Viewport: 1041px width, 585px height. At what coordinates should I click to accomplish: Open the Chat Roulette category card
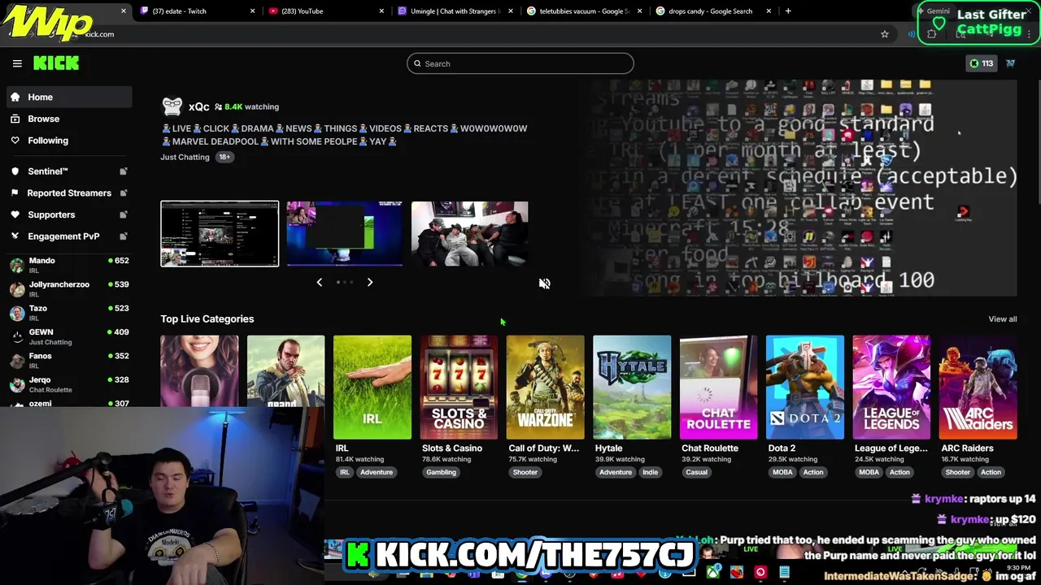(x=718, y=387)
